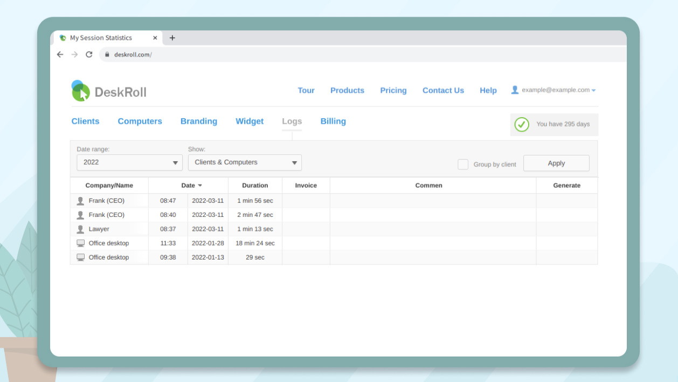Open the Contact Us page link
The image size is (678, 382).
pos(443,91)
